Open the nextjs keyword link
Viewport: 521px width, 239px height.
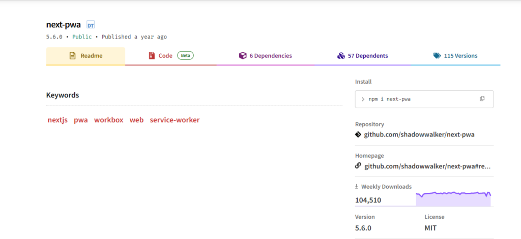pyautogui.click(x=58, y=120)
